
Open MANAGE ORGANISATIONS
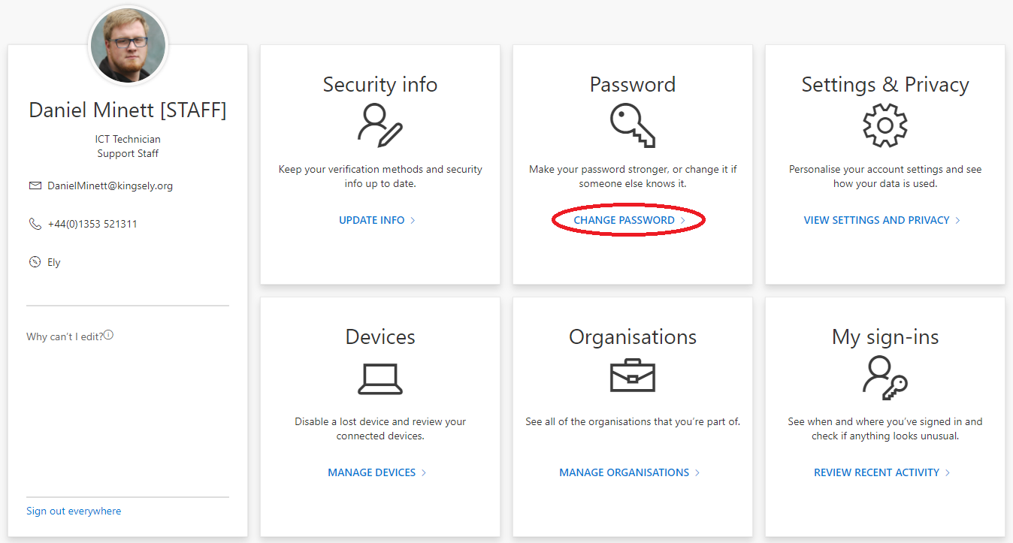pos(624,472)
